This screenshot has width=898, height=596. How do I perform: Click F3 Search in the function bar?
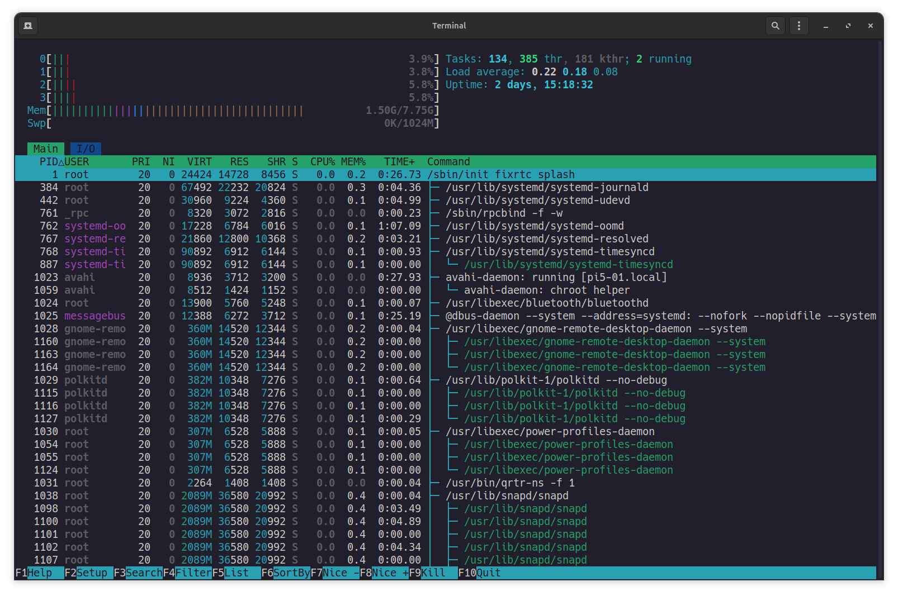point(138,573)
